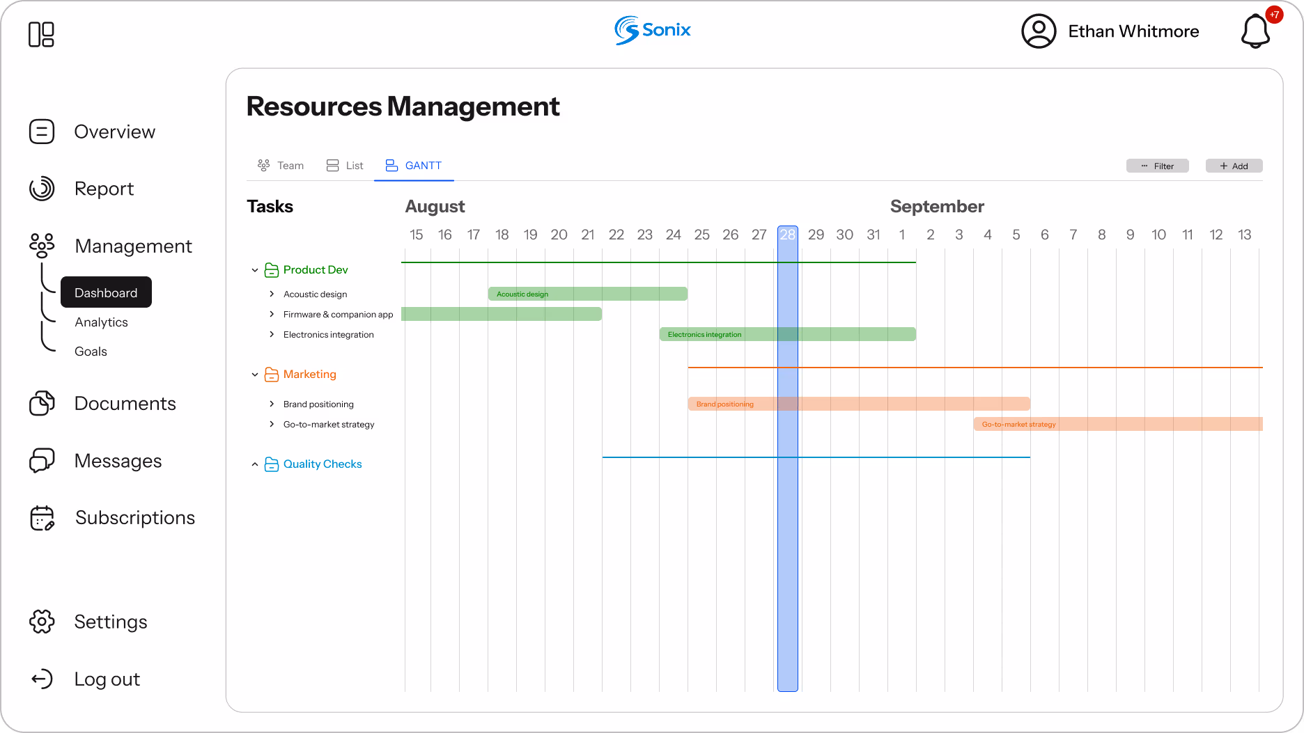The height and width of the screenshot is (733, 1304).
Task: Open the Dashboard submenu item
Action: (x=106, y=292)
